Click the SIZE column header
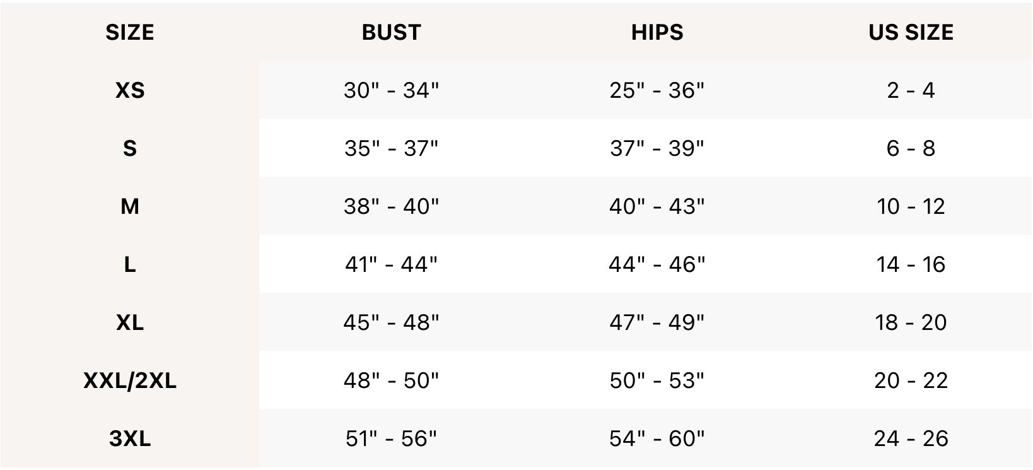The height and width of the screenshot is (470, 1033). point(130,32)
